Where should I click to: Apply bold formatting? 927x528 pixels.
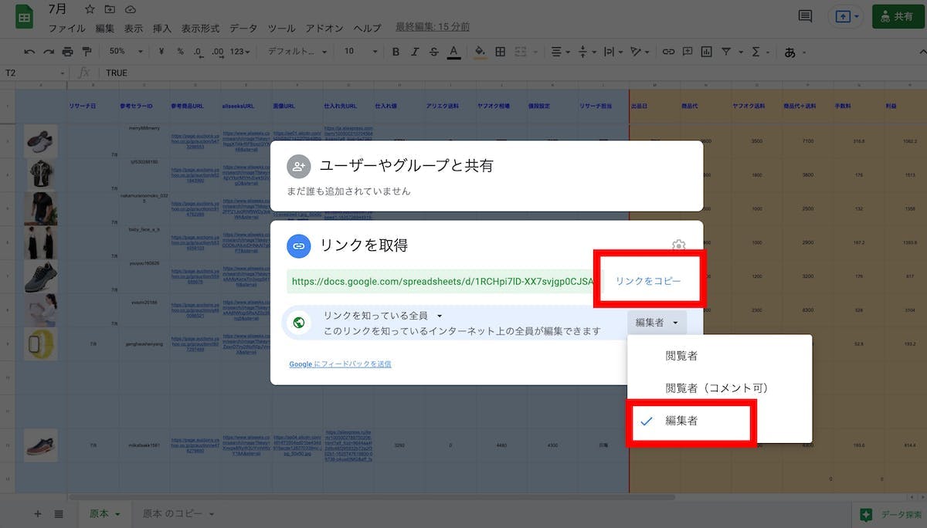pos(396,52)
